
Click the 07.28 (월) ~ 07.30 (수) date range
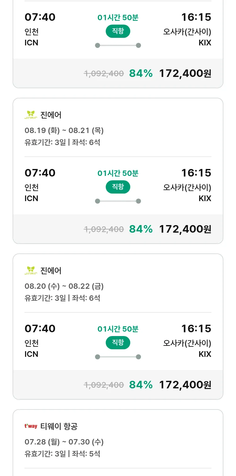64,442
